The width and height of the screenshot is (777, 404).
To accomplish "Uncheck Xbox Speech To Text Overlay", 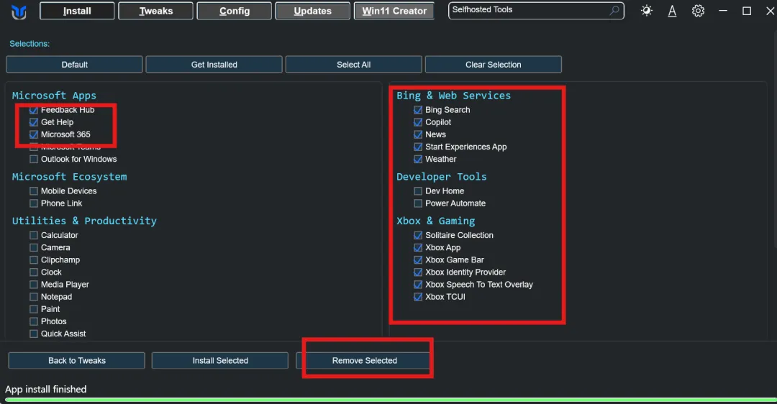I will click(x=418, y=284).
